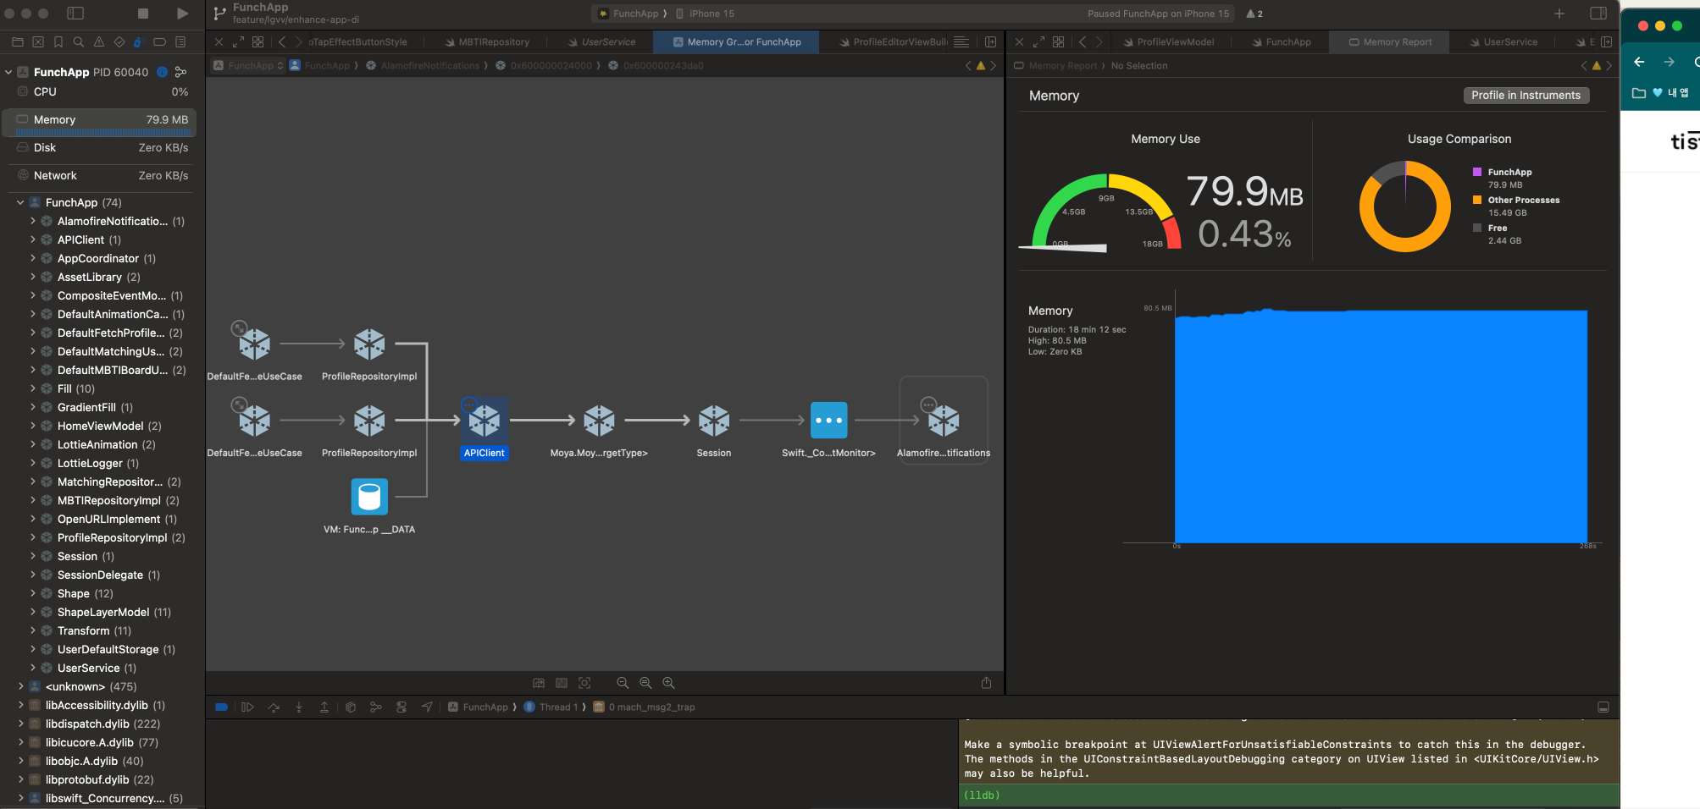
Task: Toggle the inspector panel at top right
Action: pos(1598,14)
